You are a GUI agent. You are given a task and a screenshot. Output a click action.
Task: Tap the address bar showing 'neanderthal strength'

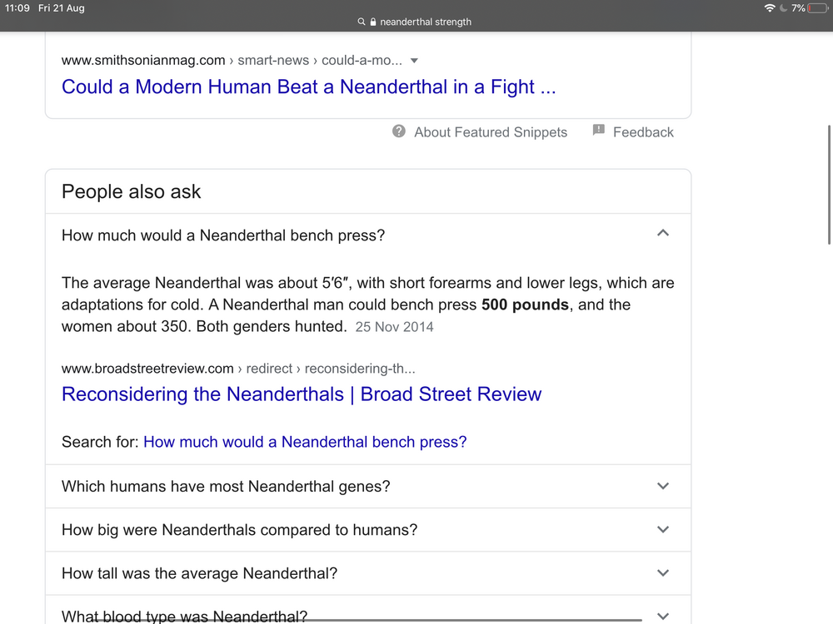click(x=425, y=22)
